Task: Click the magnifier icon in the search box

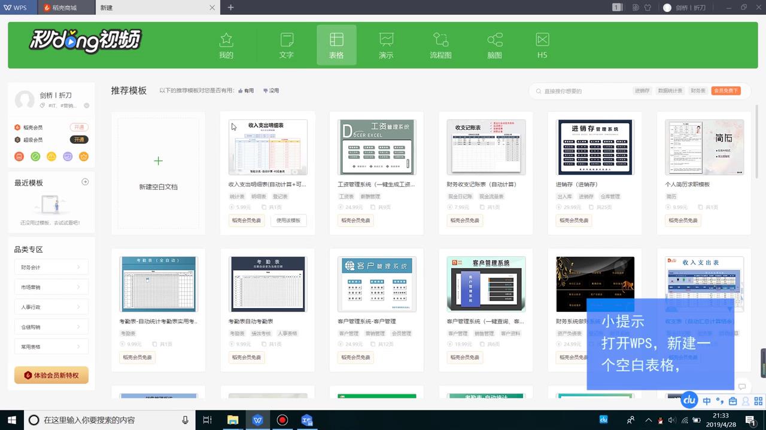Action: point(539,91)
